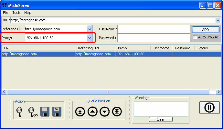Screen dimensions: 223x129
Task: Click the ADD button
Action: tap(206, 30)
